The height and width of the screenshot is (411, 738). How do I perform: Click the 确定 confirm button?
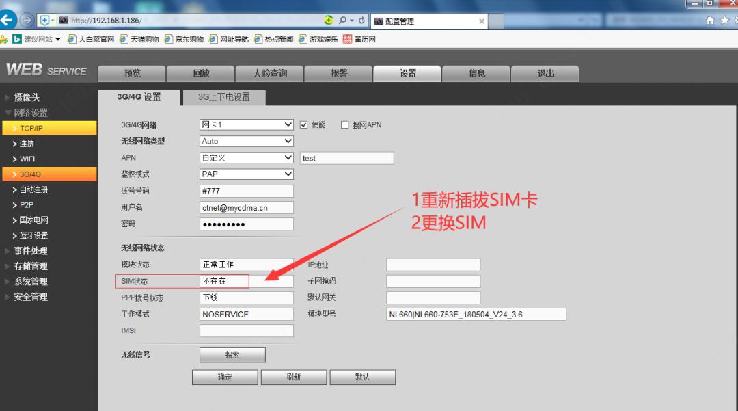[224, 377]
